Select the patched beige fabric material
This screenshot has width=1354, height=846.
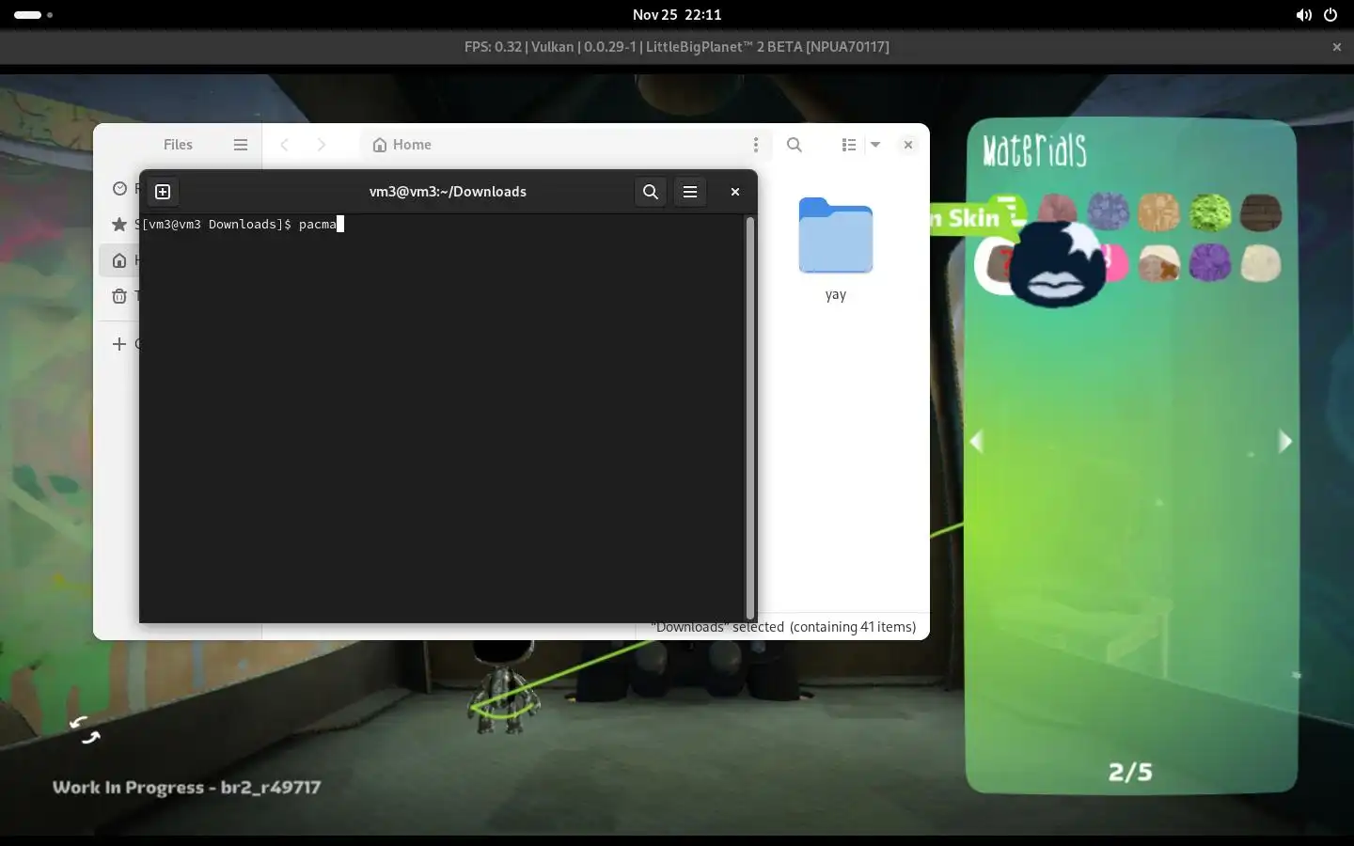1158,264
